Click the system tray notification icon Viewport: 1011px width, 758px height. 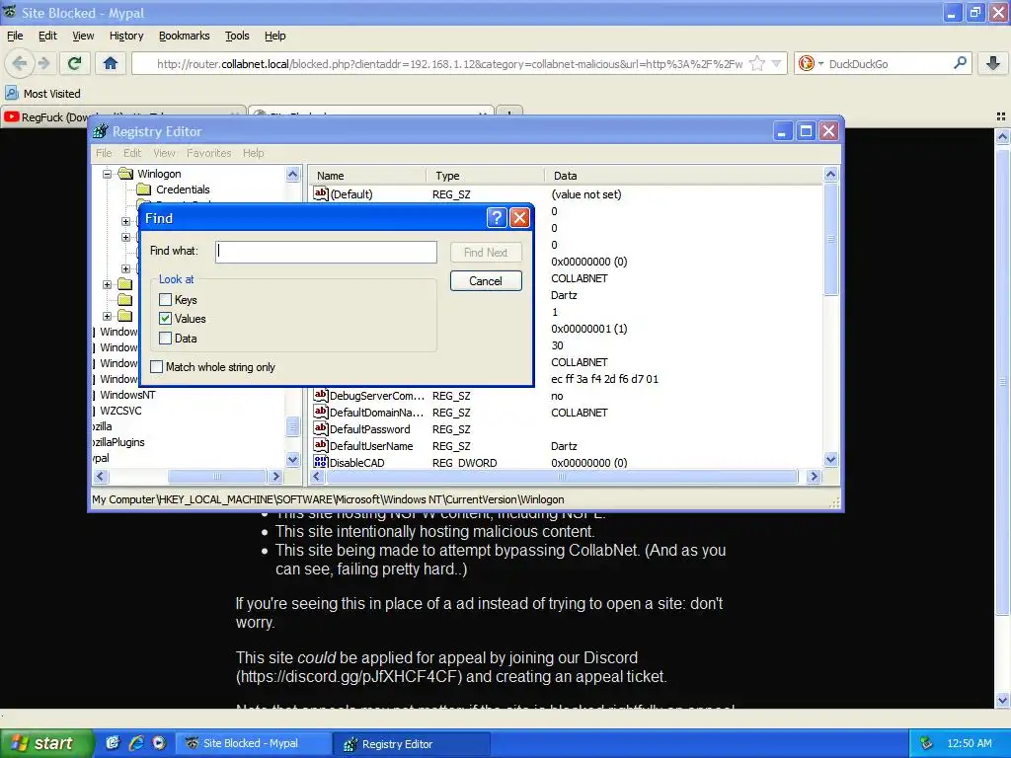926,743
